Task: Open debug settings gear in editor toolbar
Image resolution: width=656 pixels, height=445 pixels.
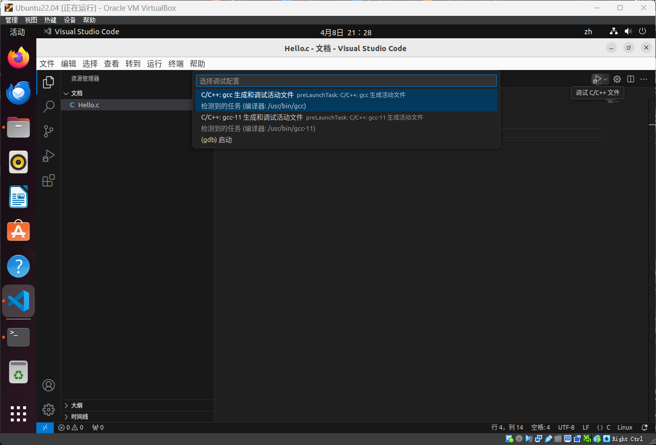Action: (617, 79)
